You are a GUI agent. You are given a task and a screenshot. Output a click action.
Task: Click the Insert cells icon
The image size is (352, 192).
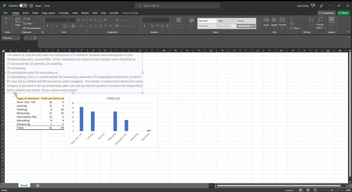(266, 20)
